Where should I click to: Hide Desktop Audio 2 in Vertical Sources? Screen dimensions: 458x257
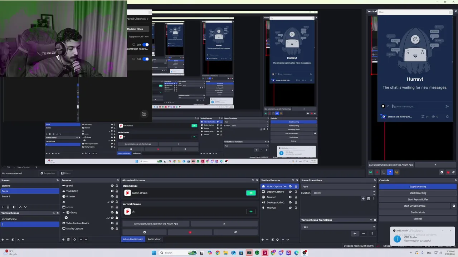[x=290, y=202]
